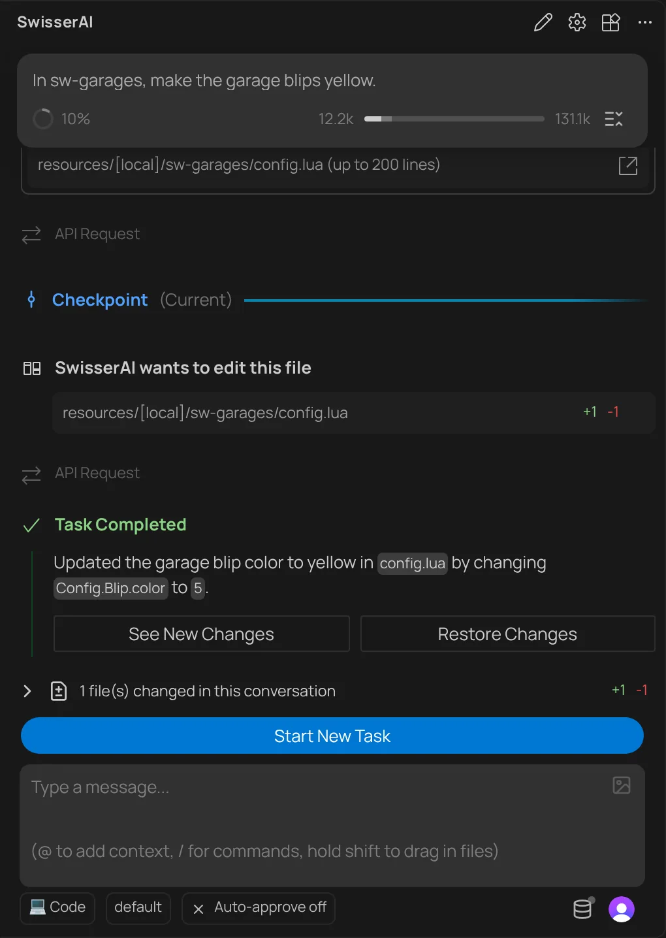The image size is (666, 938).
Task: Click the context usage progress bar
Action: point(454,119)
